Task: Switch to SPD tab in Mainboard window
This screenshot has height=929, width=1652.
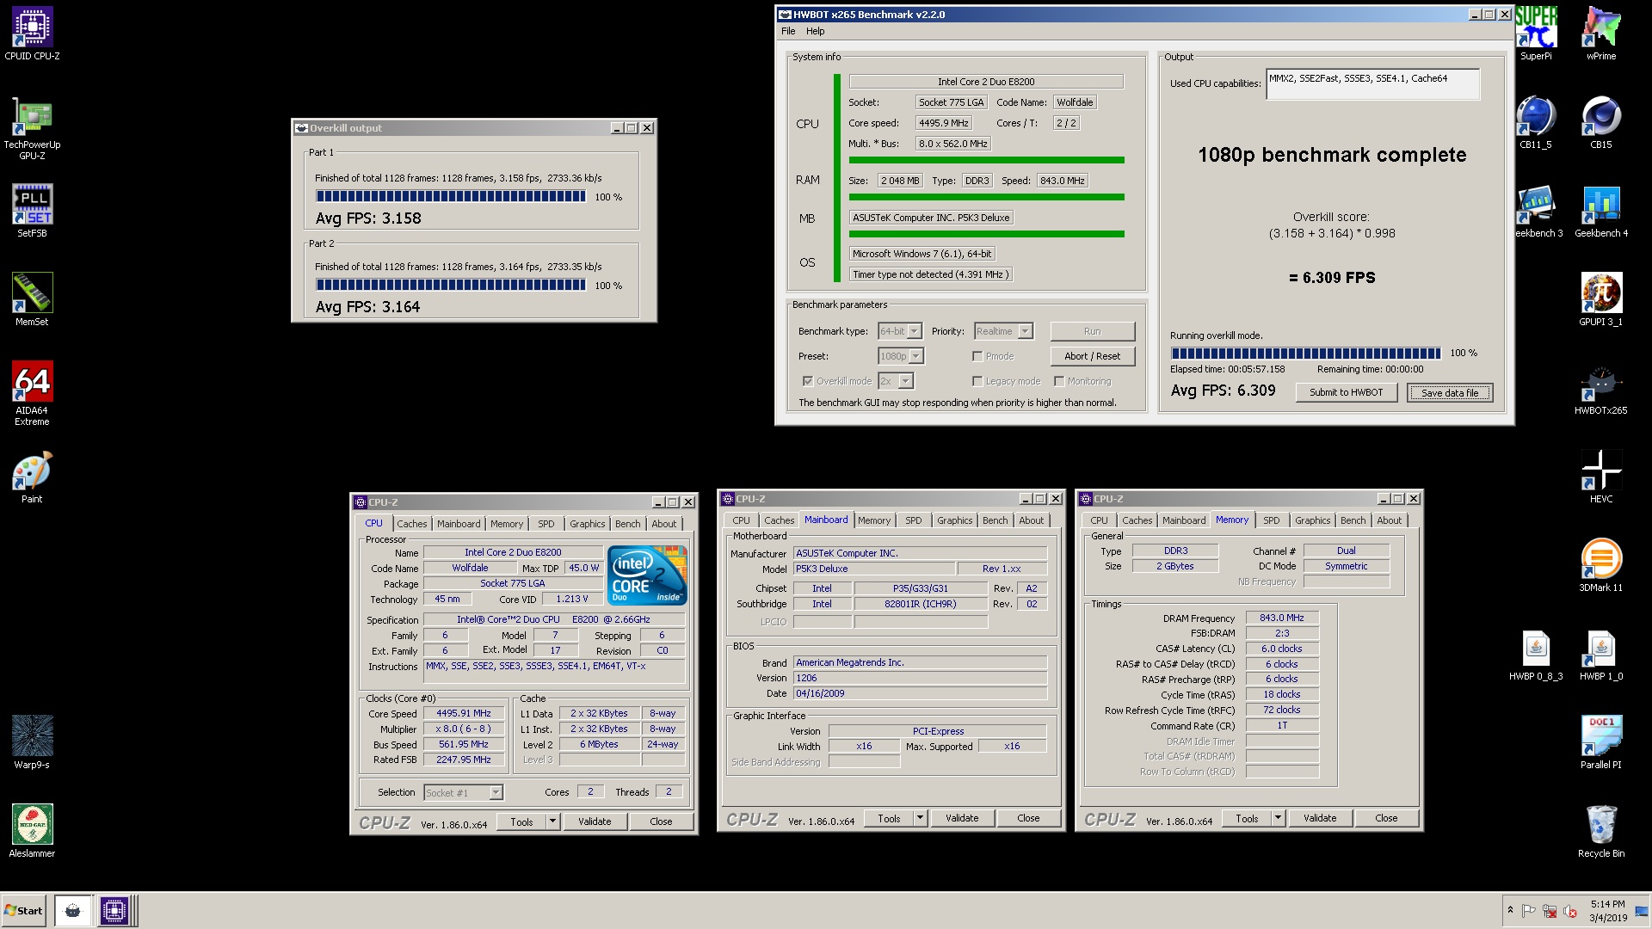Action: (913, 520)
